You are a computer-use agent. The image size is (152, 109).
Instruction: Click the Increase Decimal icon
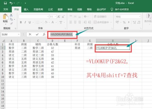coord(134,22)
